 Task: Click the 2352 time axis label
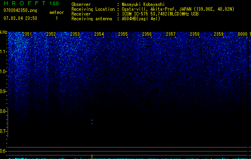click(51, 34)
